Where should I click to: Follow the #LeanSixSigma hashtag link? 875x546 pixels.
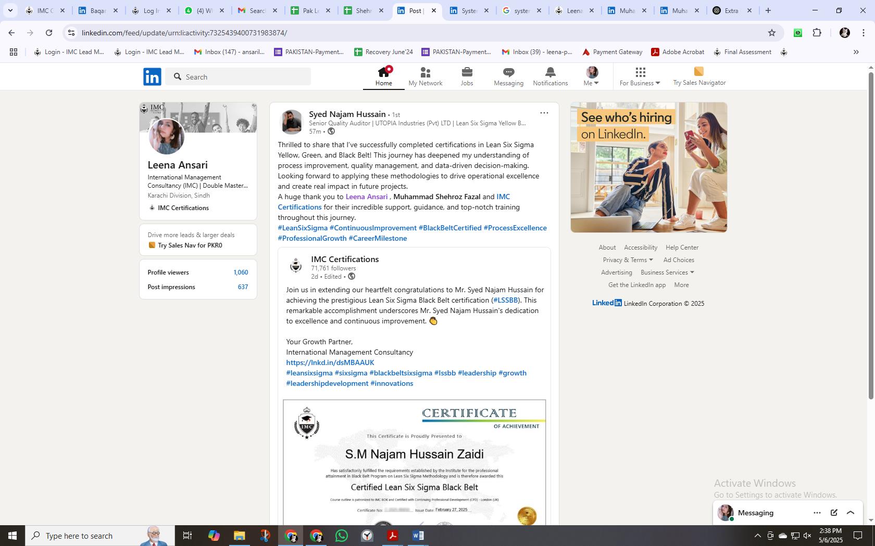303,228
